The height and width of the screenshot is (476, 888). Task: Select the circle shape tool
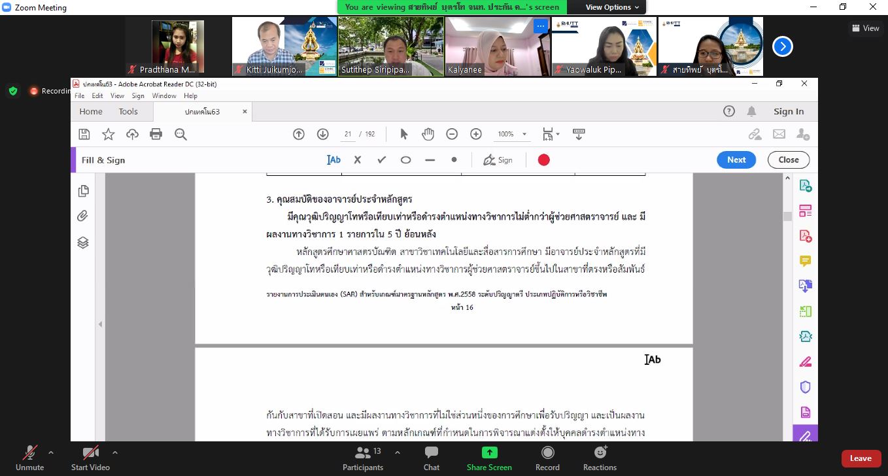point(405,160)
